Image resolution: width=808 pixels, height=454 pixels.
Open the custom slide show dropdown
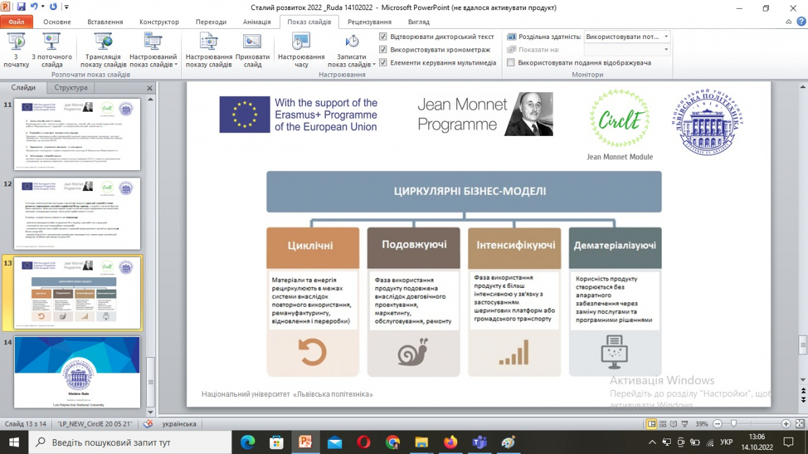click(153, 61)
